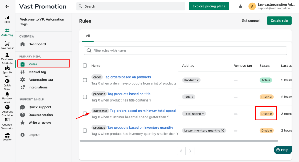299x162 pixels.
Task: Check the inventory quantity rule row
Action: point(85,131)
